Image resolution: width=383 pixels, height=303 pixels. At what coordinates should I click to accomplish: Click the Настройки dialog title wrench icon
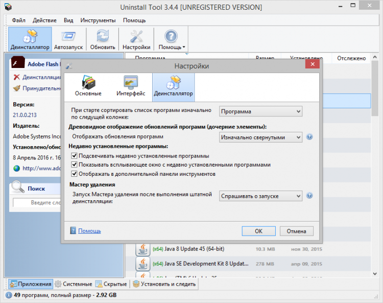pyautogui.click(x=69, y=66)
